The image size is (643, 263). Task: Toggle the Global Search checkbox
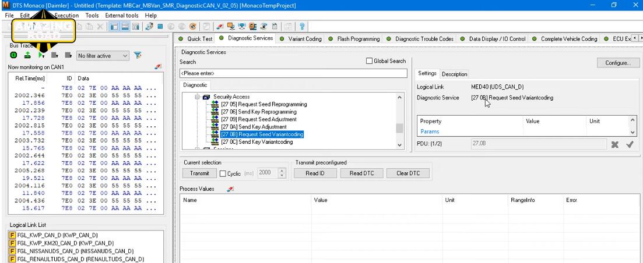pos(369,61)
